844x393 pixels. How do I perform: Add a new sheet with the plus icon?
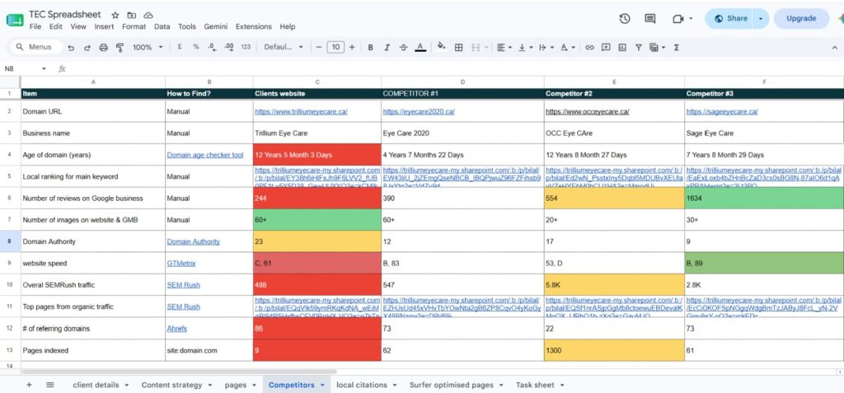pos(29,385)
